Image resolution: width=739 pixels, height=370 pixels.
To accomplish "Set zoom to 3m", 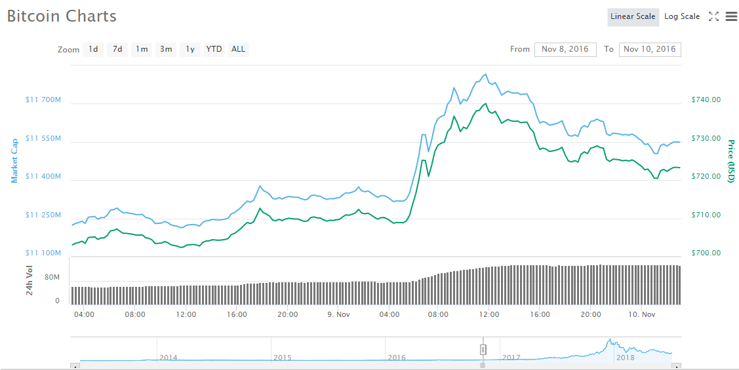I will pos(166,49).
